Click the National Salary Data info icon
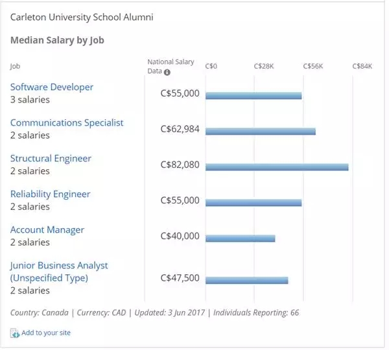 click(x=167, y=72)
